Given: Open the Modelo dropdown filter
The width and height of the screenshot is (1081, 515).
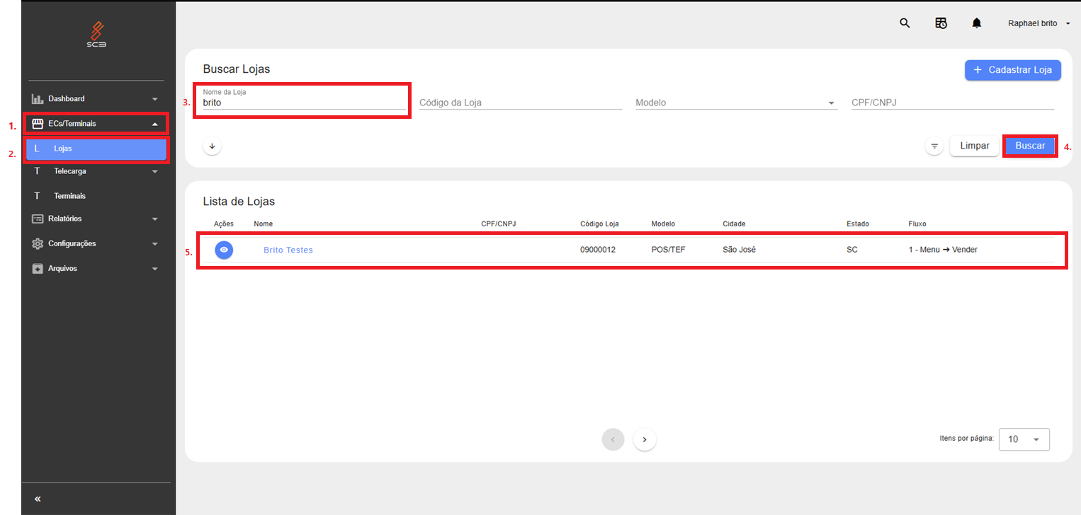Looking at the screenshot, I should (735, 103).
